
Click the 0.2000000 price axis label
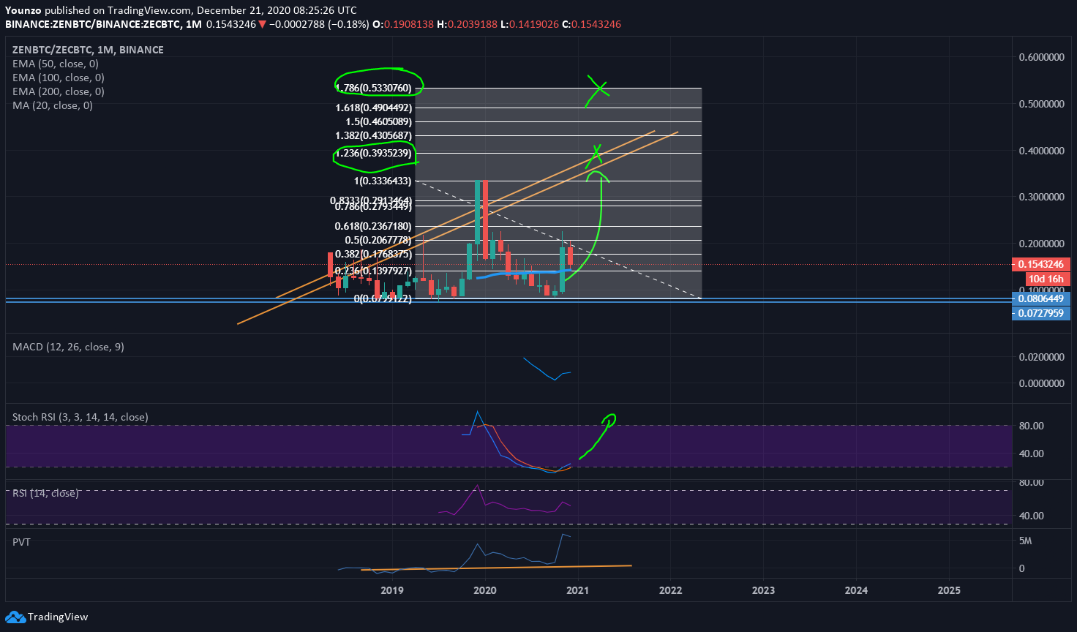pos(1041,244)
